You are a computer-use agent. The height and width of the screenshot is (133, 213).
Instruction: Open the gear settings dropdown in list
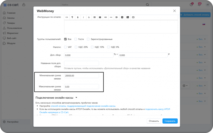185,86
